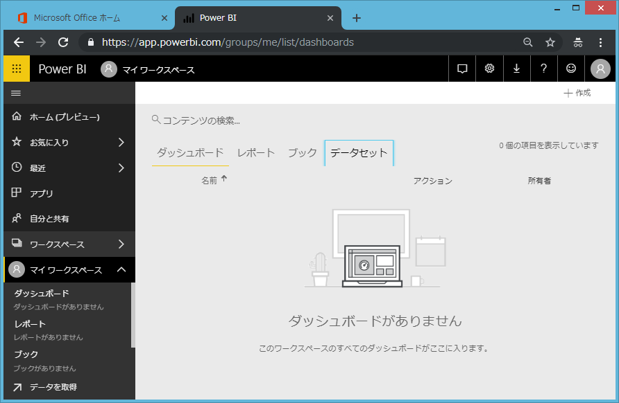Screen dimensions: 619x403
Task: Click the download arrow icon in header
Action: click(x=516, y=69)
